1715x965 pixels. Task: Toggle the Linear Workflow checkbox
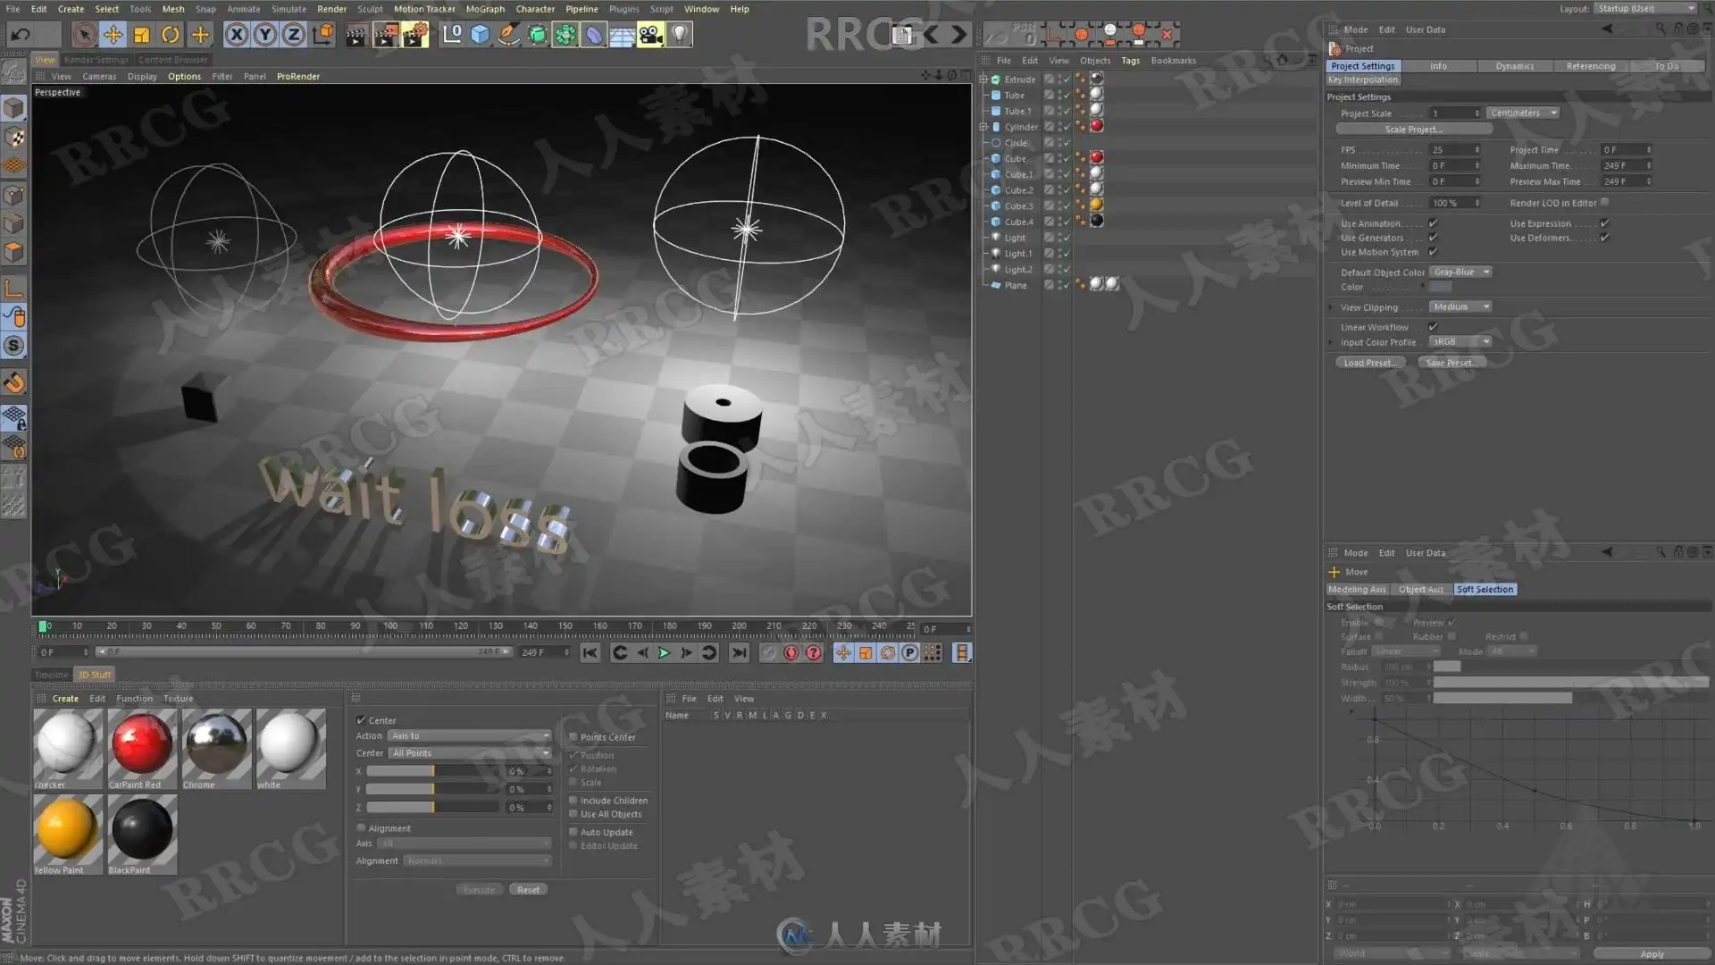coord(1433,327)
